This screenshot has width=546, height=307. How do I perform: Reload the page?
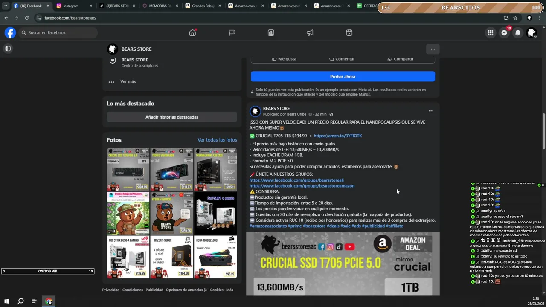click(x=26, y=18)
